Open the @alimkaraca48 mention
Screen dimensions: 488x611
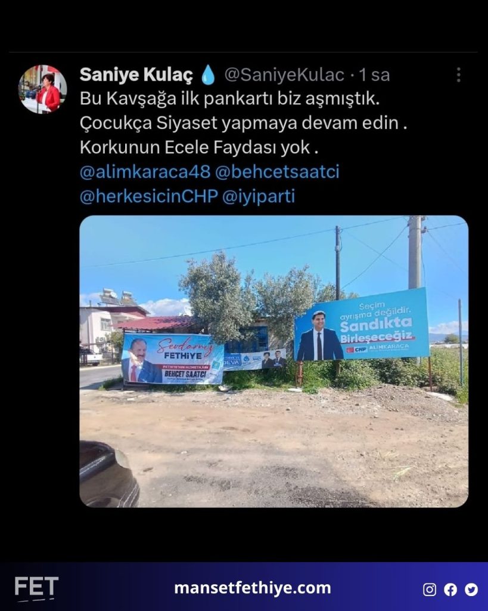145,172
